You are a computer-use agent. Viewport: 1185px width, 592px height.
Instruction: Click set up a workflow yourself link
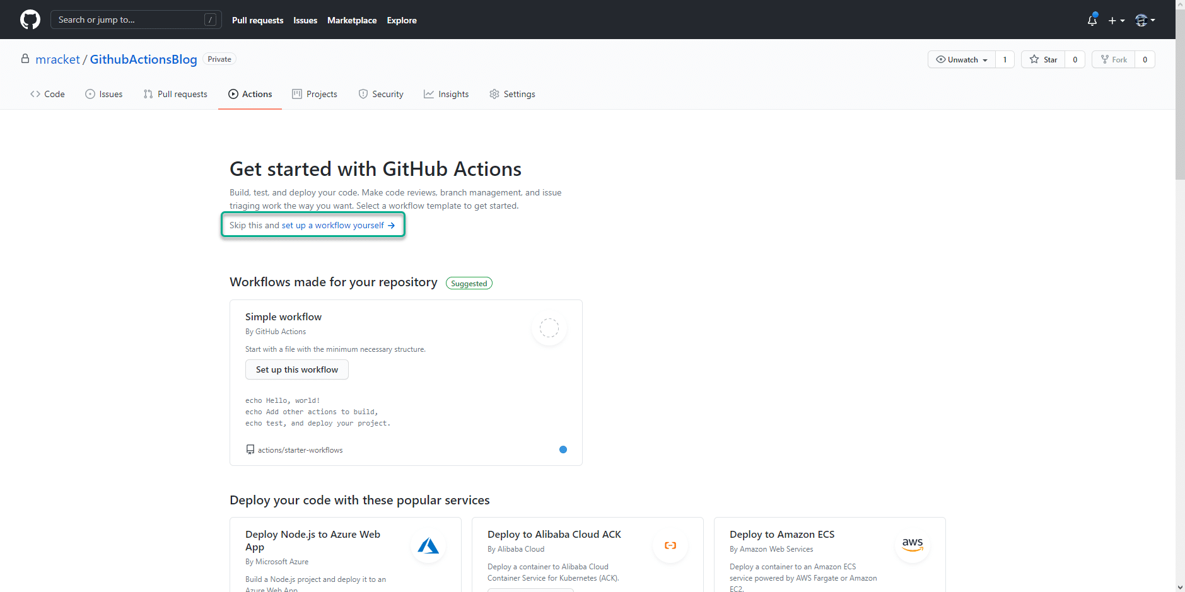pos(338,225)
